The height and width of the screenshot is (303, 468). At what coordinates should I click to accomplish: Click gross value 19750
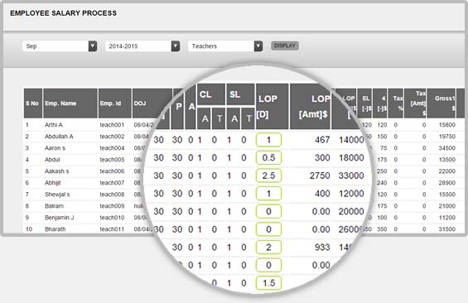tap(446, 137)
